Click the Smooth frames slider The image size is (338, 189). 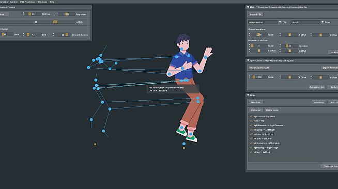[x=63, y=35]
